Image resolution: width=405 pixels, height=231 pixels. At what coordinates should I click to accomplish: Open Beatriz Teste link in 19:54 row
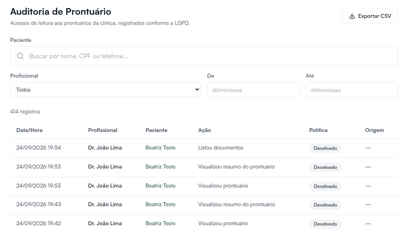161,147
